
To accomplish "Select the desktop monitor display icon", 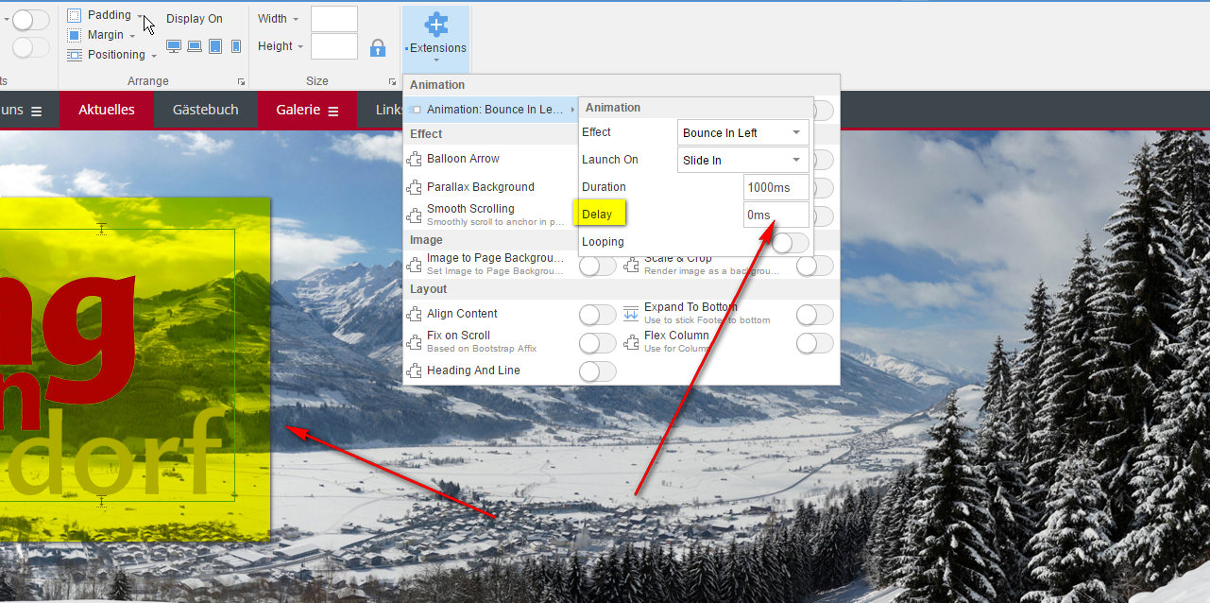I will pyautogui.click(x=173, y=46).
